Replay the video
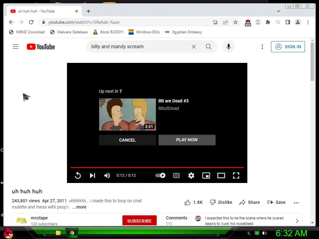This screenshot has width=319, height=239. pyautogui.click(x=78, y=176)
